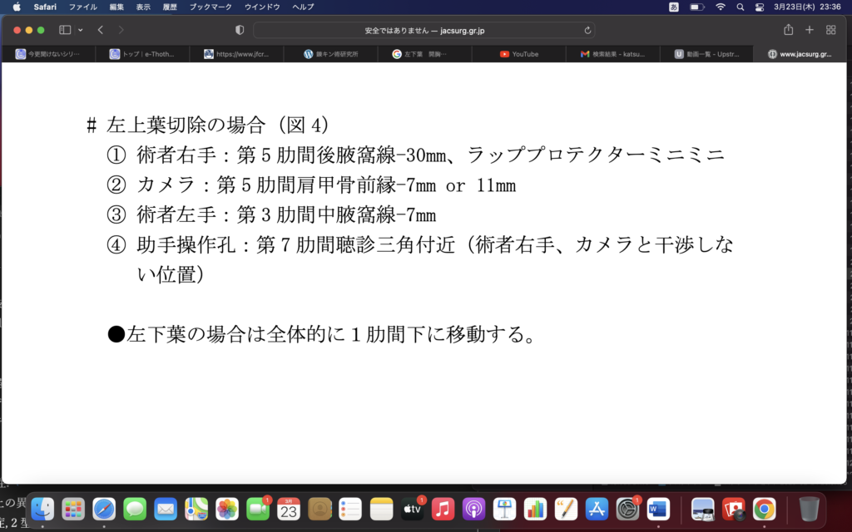Viewport: 852px width, 532px height.
Task: Add a new tab with plus icon
Action: pyautogui.click(x=810, y=30)
